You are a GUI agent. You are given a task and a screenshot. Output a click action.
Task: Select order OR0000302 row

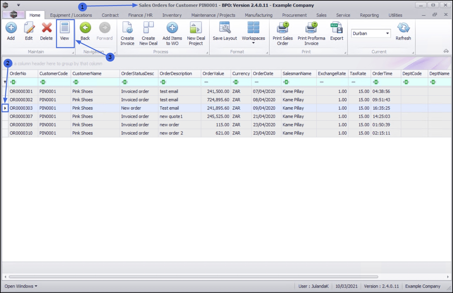227,100
